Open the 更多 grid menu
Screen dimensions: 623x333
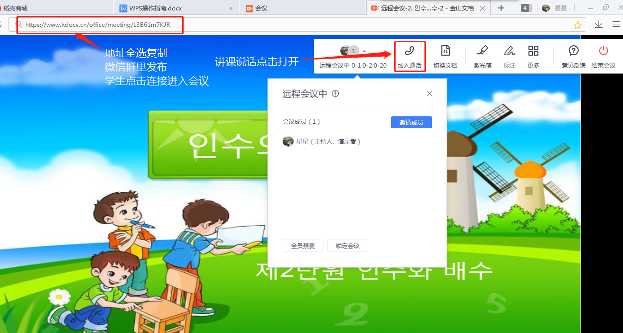click(533, 57)
